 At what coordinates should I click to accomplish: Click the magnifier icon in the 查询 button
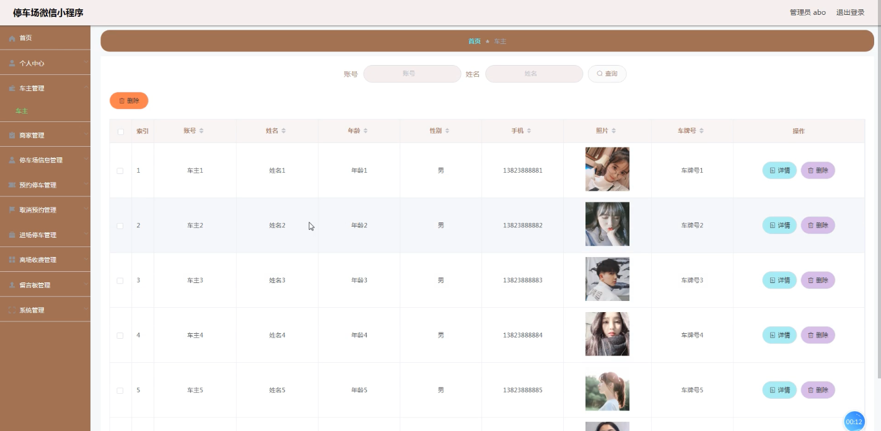click(598, 73)
